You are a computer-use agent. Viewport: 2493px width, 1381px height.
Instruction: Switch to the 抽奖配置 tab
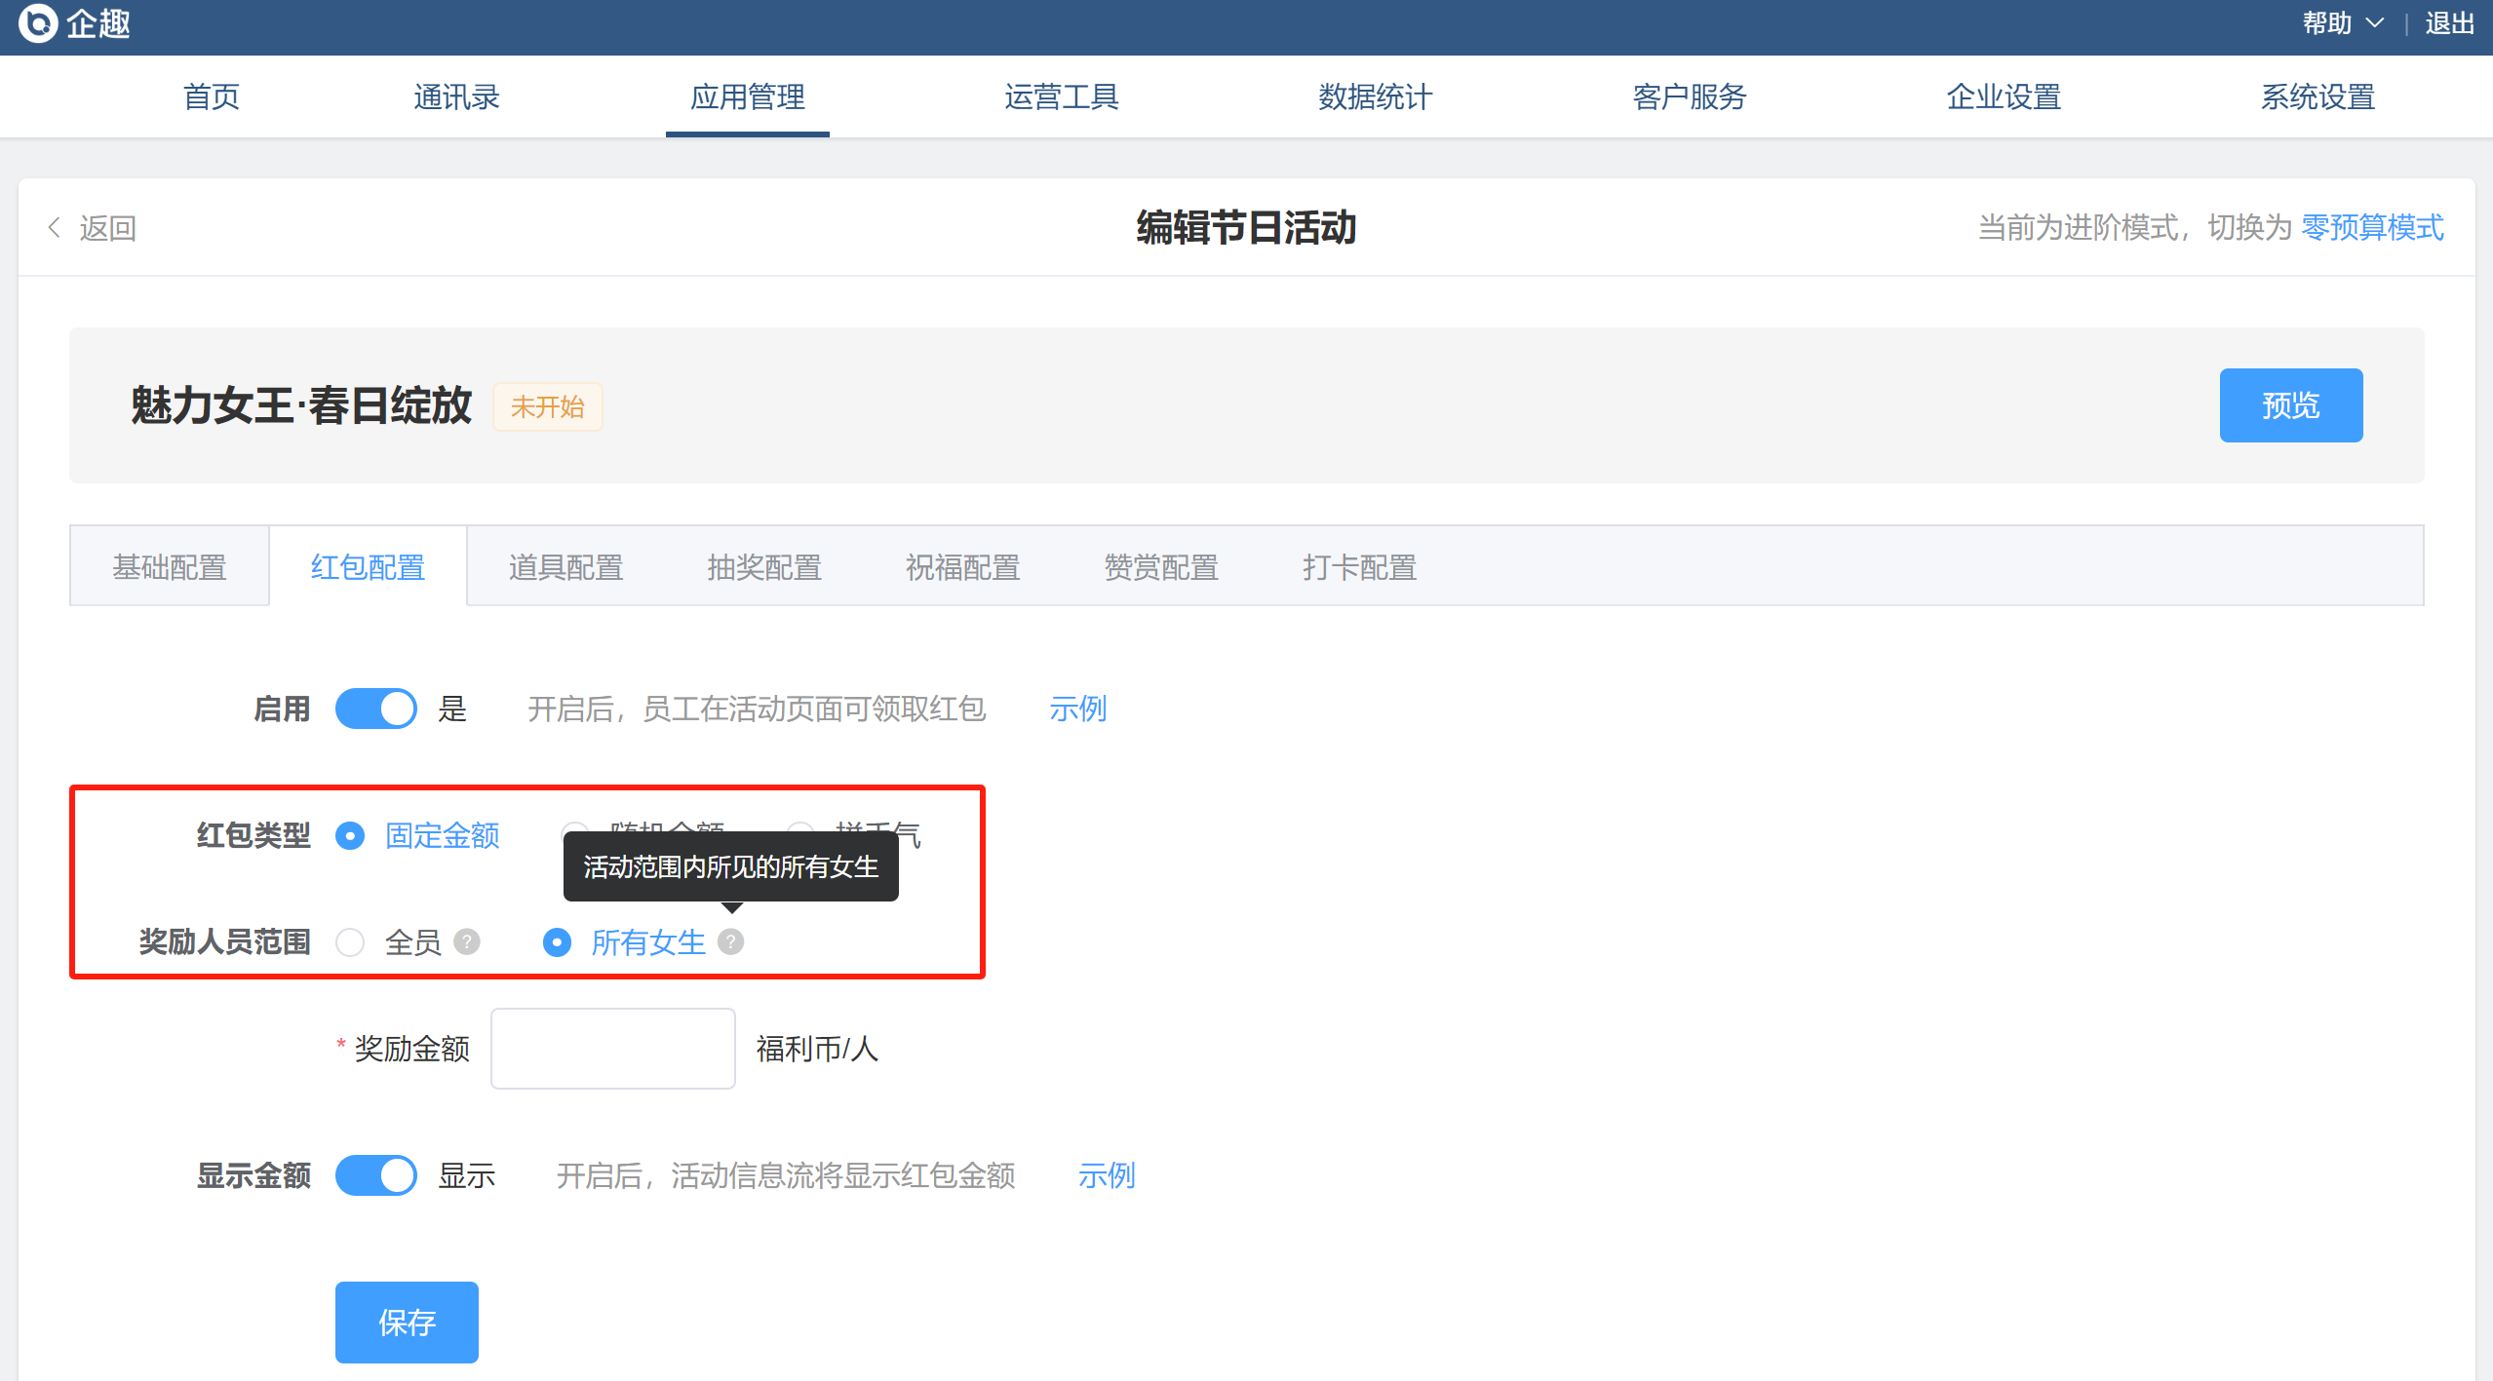(x=764, y=567)
